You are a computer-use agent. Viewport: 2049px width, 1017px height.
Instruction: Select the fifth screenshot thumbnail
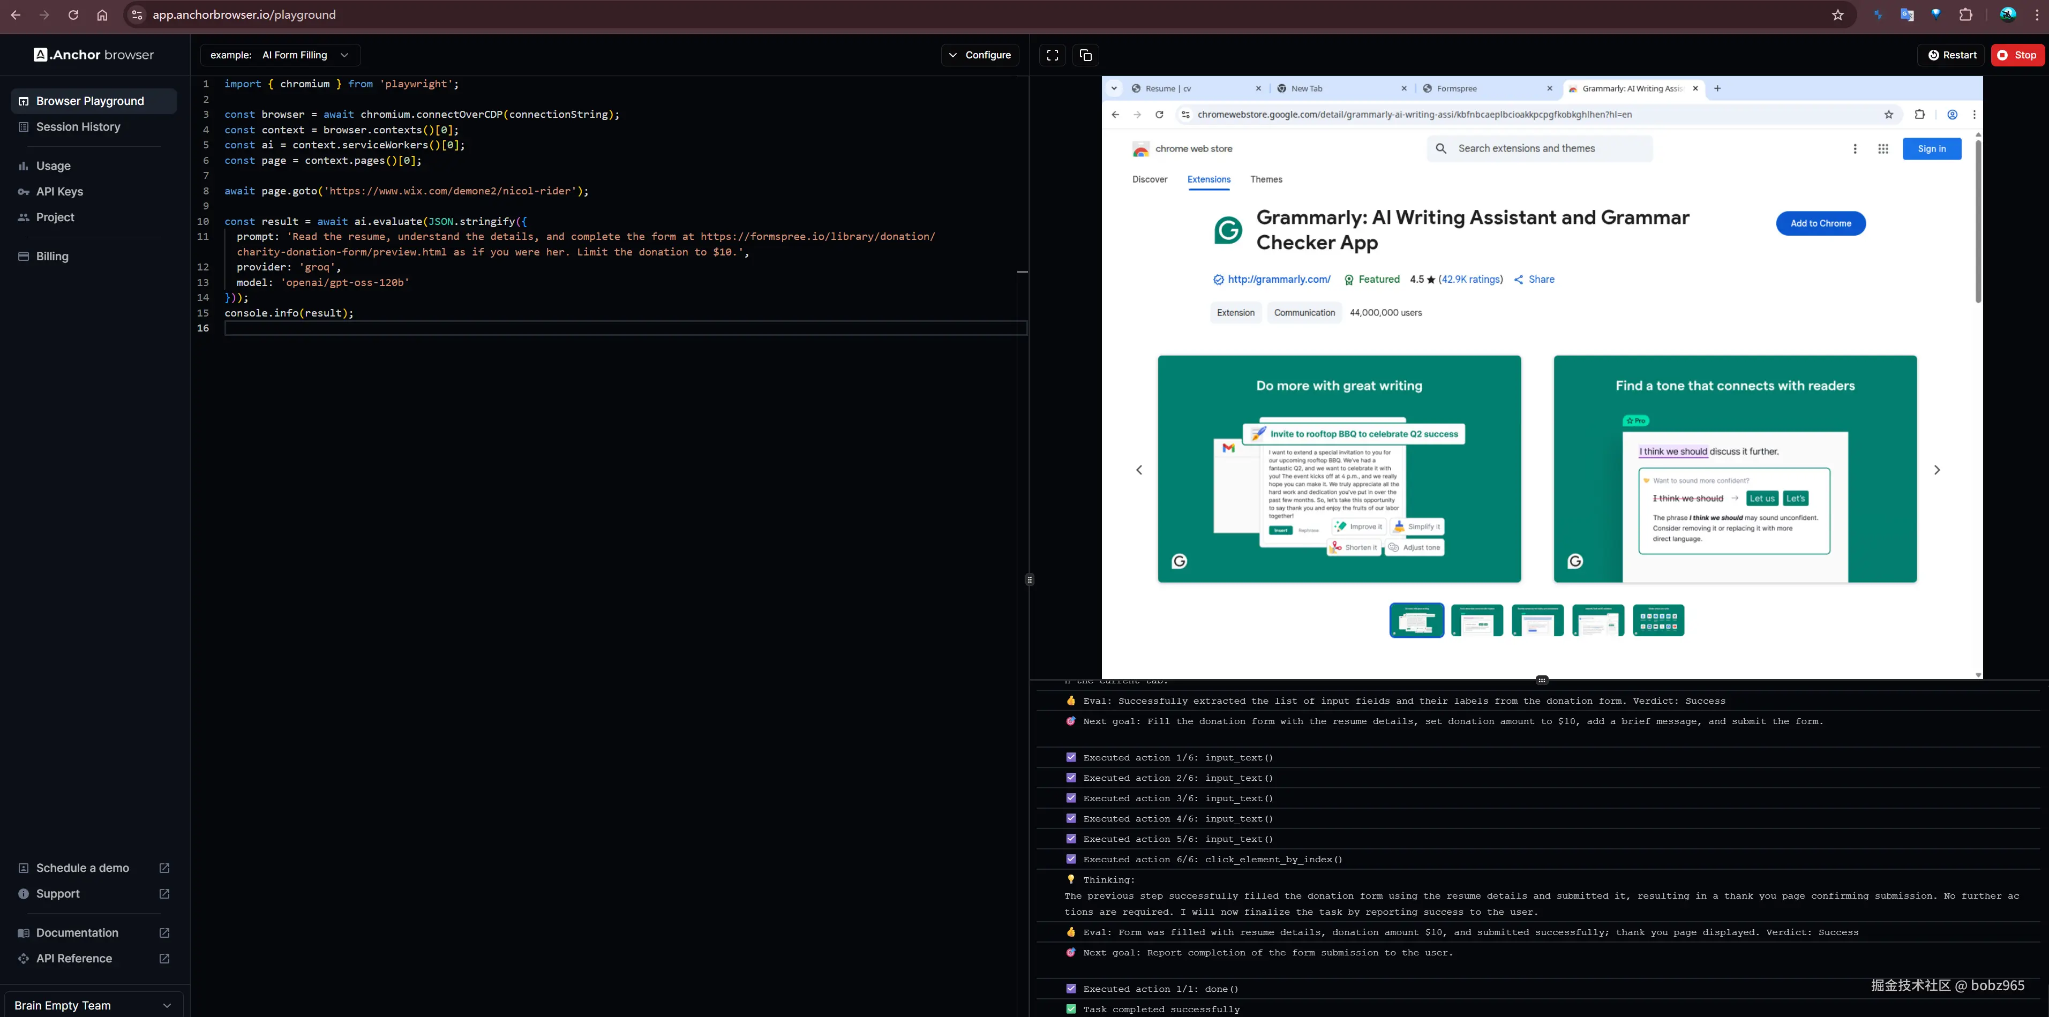(x=1657, y=620)
